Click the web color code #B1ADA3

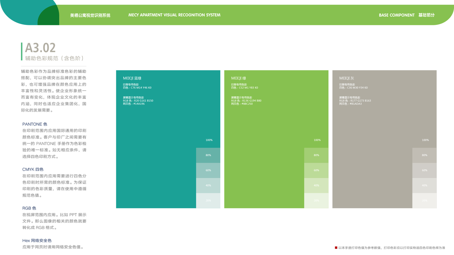pyautogui.click(x=356, y=104)
